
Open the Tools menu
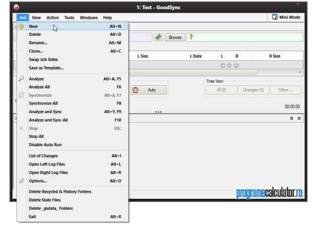(69, 18)
